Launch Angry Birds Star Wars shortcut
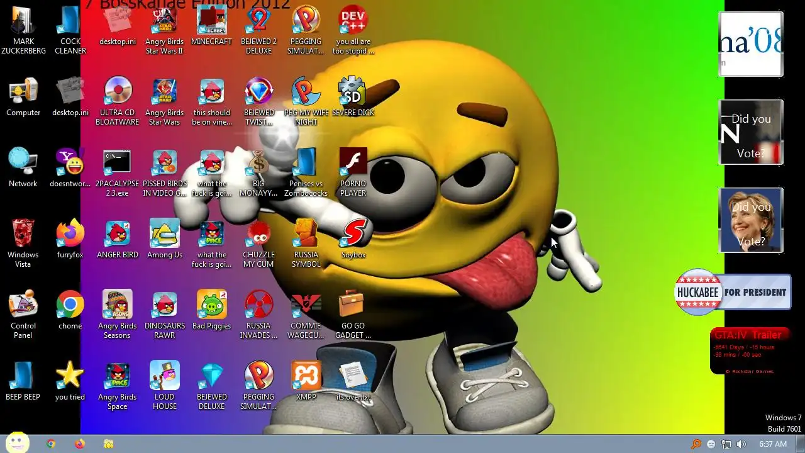This screenshot has width=805, height=453. point(165,101)
